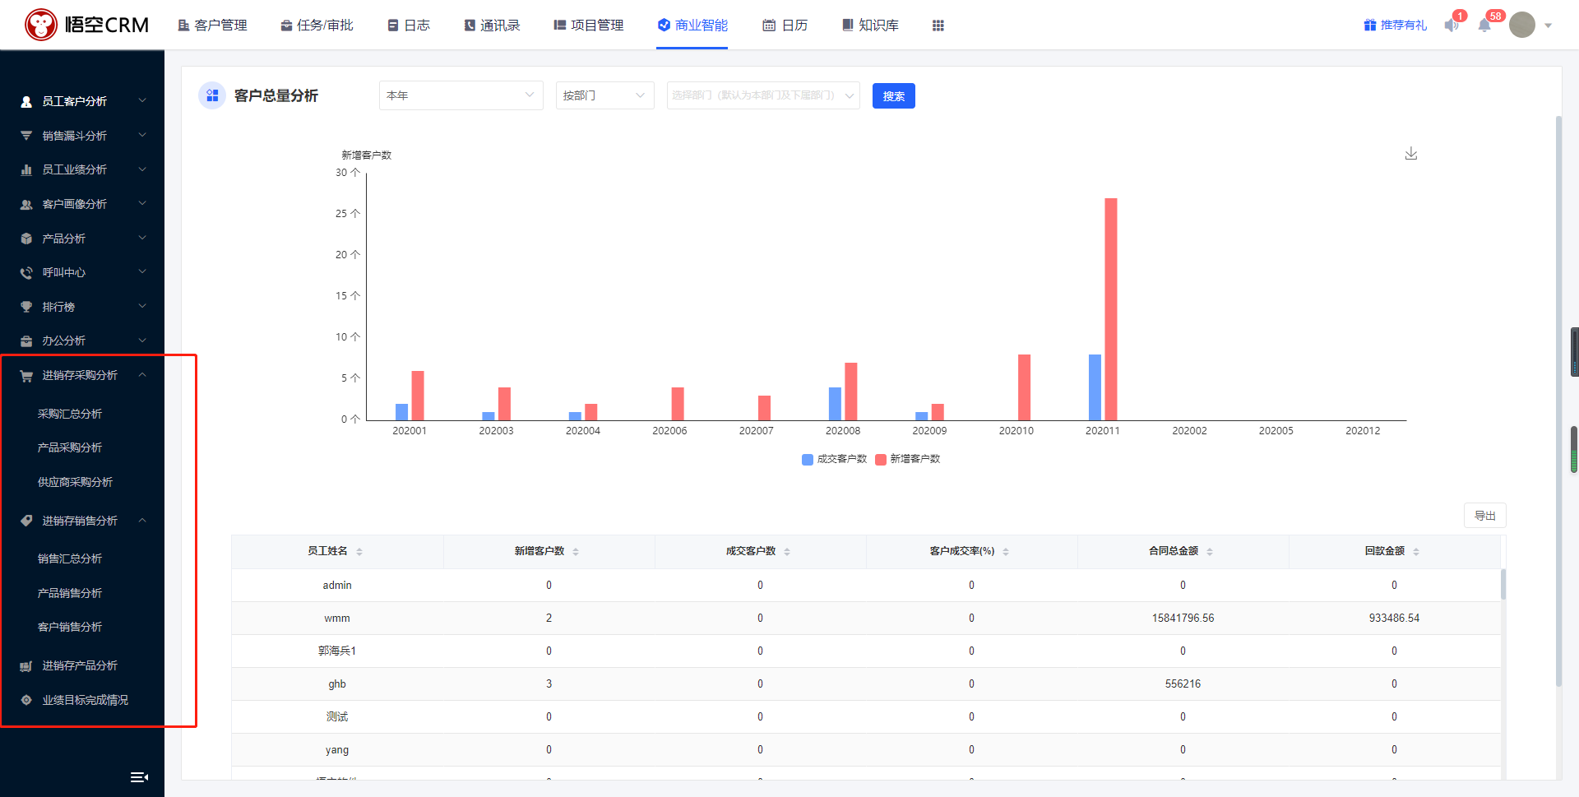Open 采购汇总分析 menu item

point(70,414)
